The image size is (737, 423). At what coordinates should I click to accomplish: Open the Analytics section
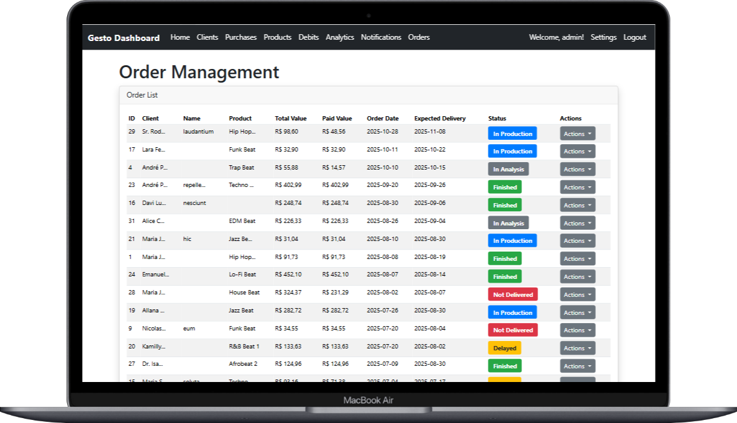click(x=339, y=37)
